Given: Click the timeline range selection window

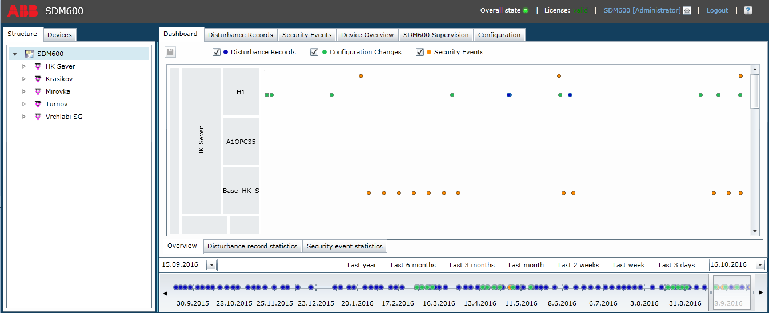Looking at the screenshot, I should (732, 292).
